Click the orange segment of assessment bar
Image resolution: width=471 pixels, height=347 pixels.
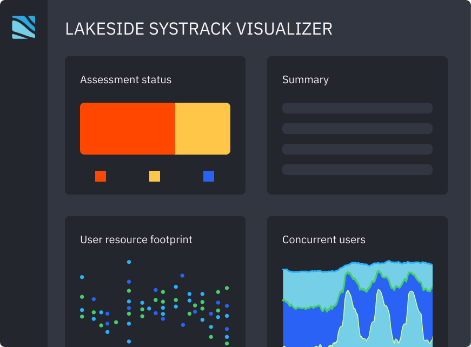tap(128, 129)
